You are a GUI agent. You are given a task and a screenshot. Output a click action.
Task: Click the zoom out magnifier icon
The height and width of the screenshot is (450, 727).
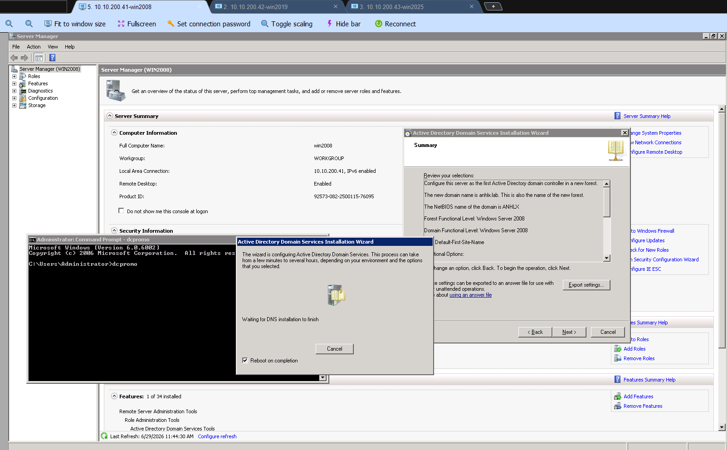click(29, 24)
